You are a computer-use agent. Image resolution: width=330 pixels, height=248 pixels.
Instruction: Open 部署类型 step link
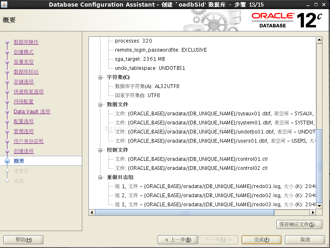pos(24,62)
